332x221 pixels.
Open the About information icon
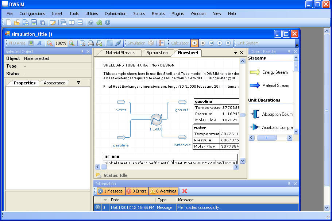point(108,22)
